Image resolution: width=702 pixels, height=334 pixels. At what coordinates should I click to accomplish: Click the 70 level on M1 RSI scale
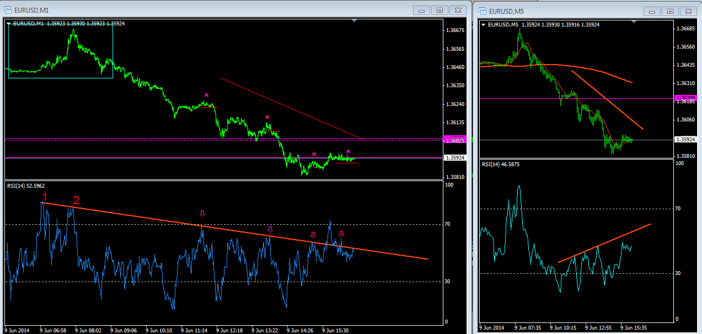tap(448, 224)
